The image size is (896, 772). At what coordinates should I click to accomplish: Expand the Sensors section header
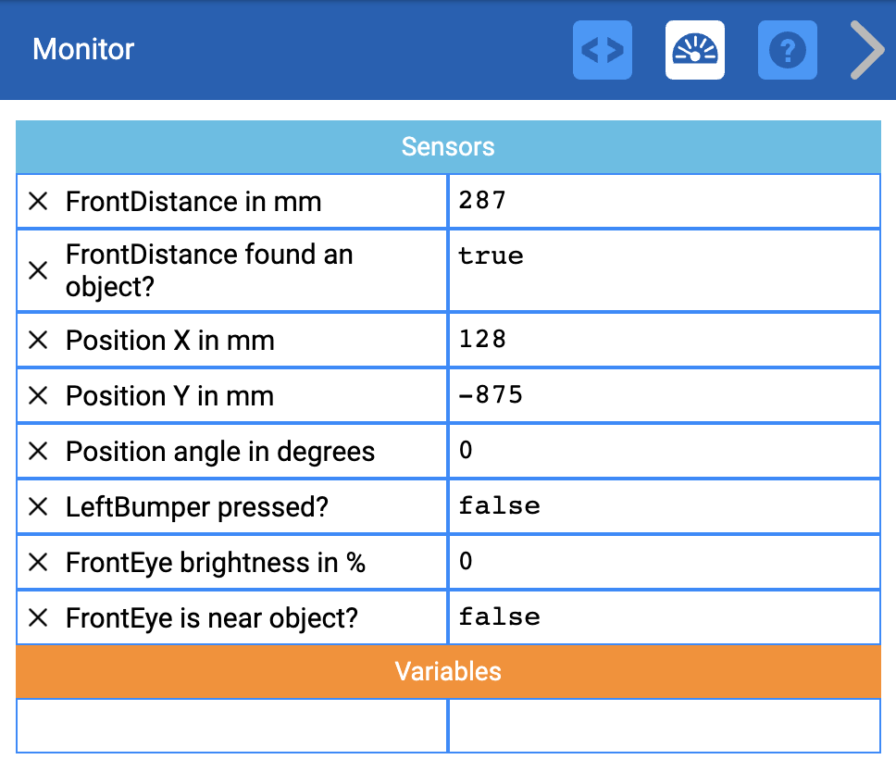coord(448,146)
